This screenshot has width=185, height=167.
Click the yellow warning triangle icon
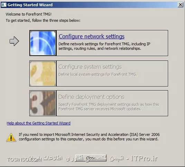point(11,137)
